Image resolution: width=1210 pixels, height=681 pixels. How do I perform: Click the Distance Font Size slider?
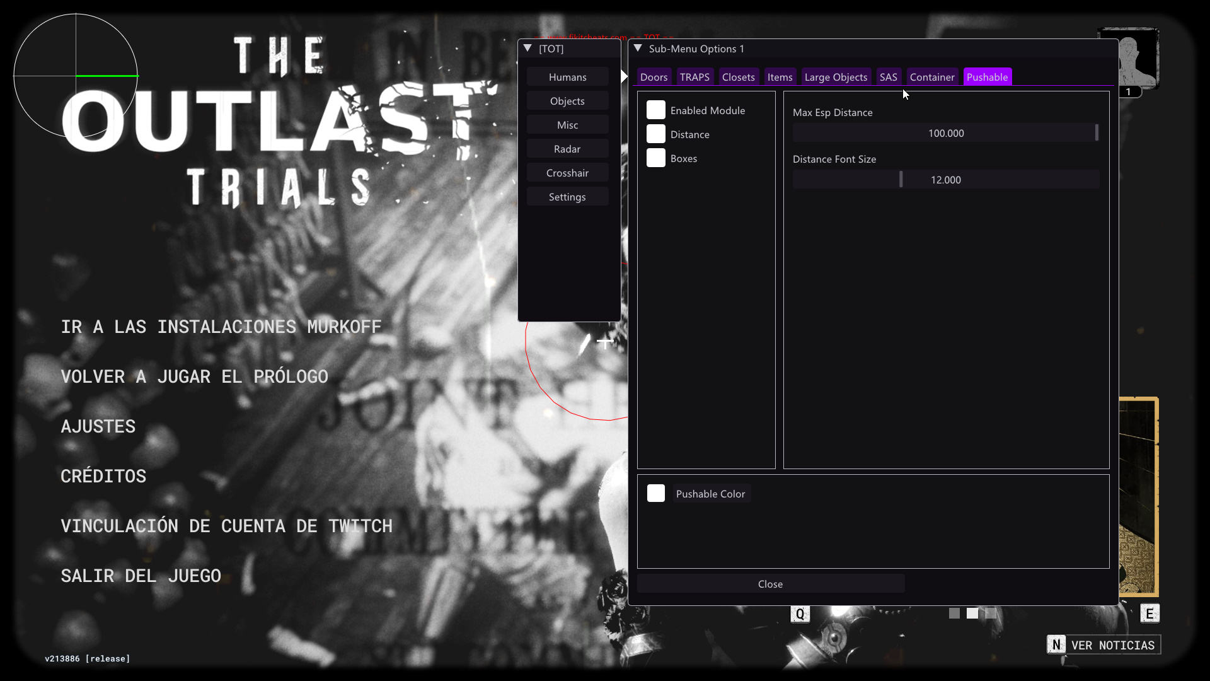[946, 180]
